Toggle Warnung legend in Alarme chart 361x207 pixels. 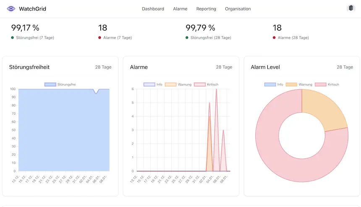[x=178, y=85]
